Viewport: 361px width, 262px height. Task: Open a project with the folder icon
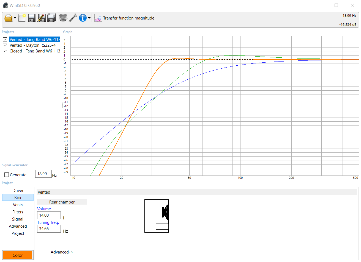[9, 18]
